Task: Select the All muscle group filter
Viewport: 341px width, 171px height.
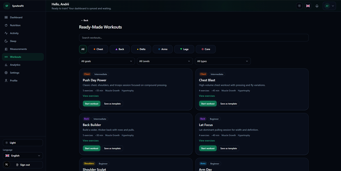Action: [x=83, y=49]
